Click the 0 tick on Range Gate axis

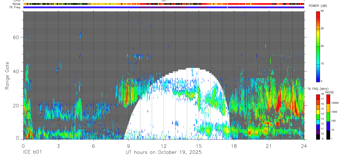(18, 138)
